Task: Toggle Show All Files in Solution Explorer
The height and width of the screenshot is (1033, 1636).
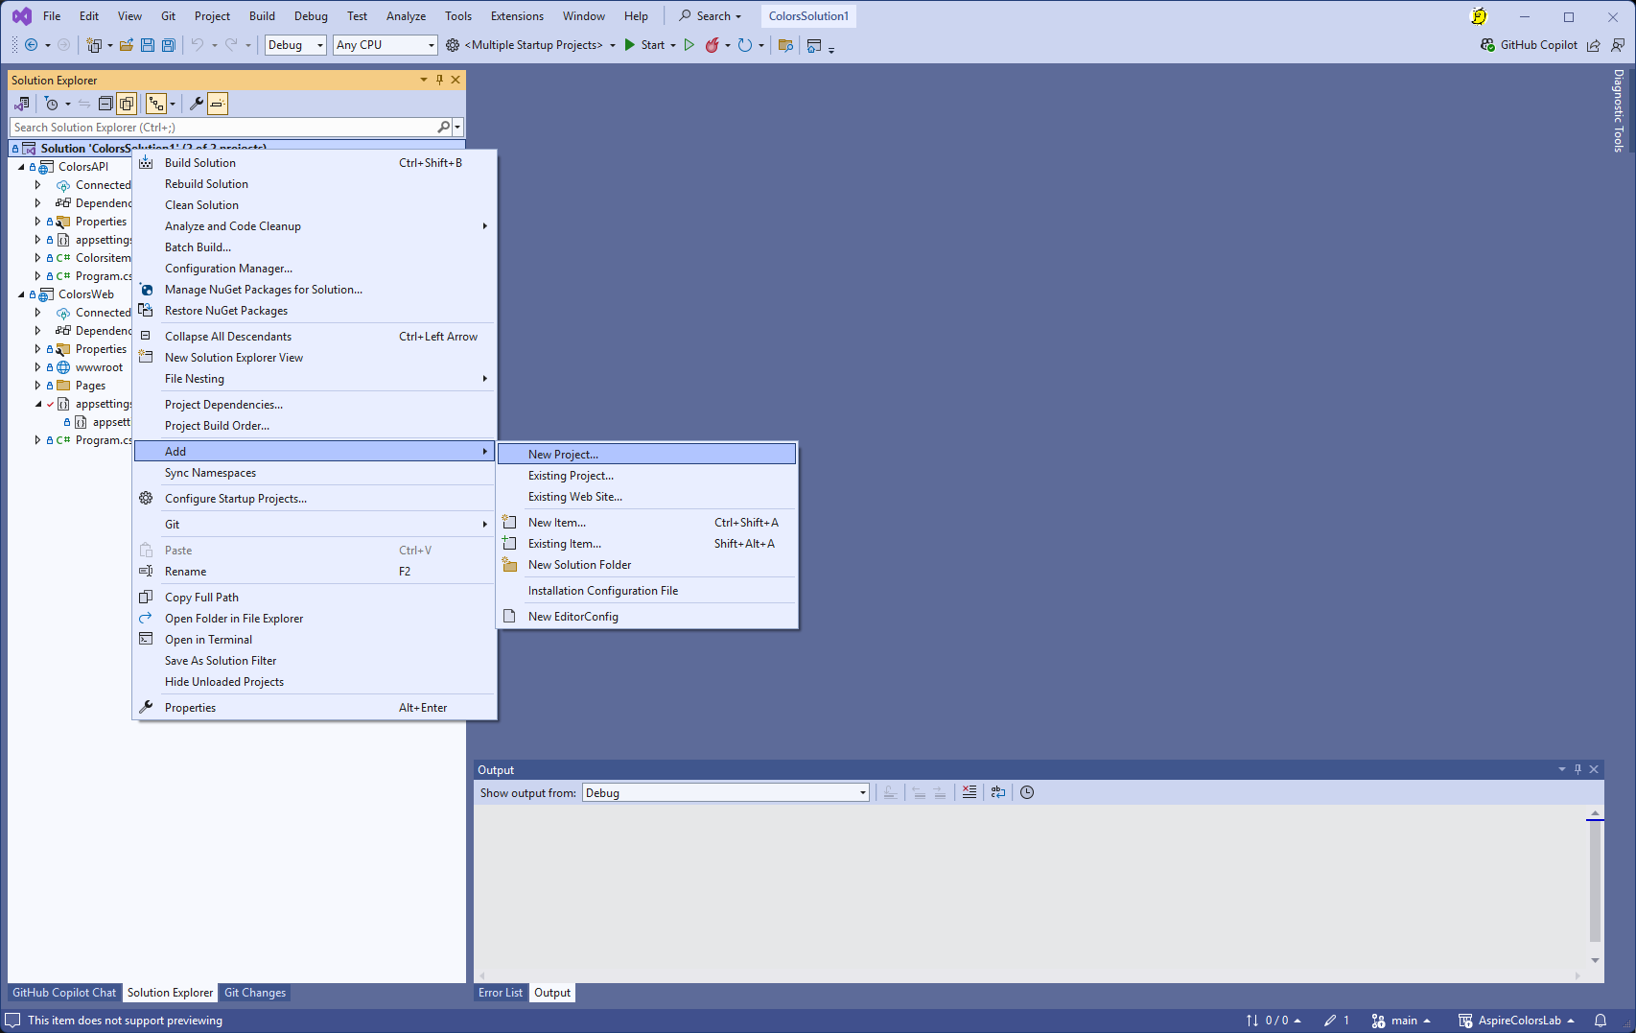Action: pos(127,104)
